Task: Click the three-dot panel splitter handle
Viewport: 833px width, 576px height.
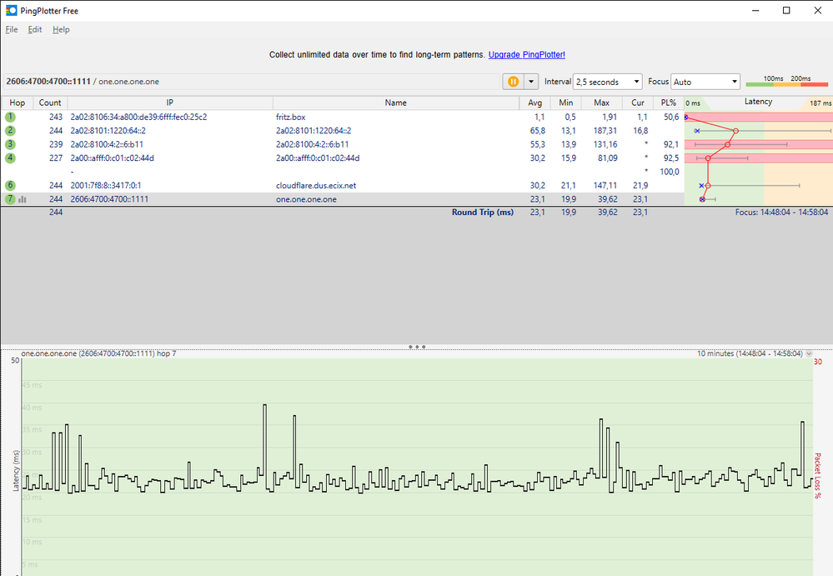Action: tap(417, 347)
